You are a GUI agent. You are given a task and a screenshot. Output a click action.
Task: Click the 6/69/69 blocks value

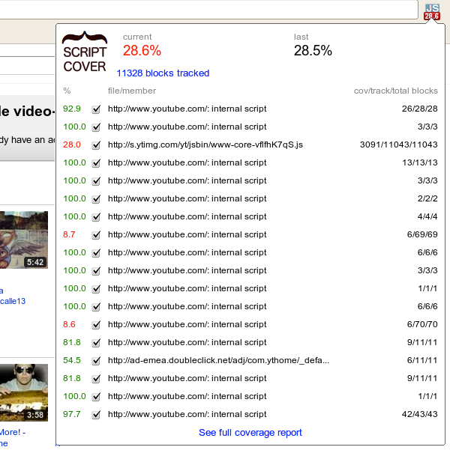pos(422,234)
